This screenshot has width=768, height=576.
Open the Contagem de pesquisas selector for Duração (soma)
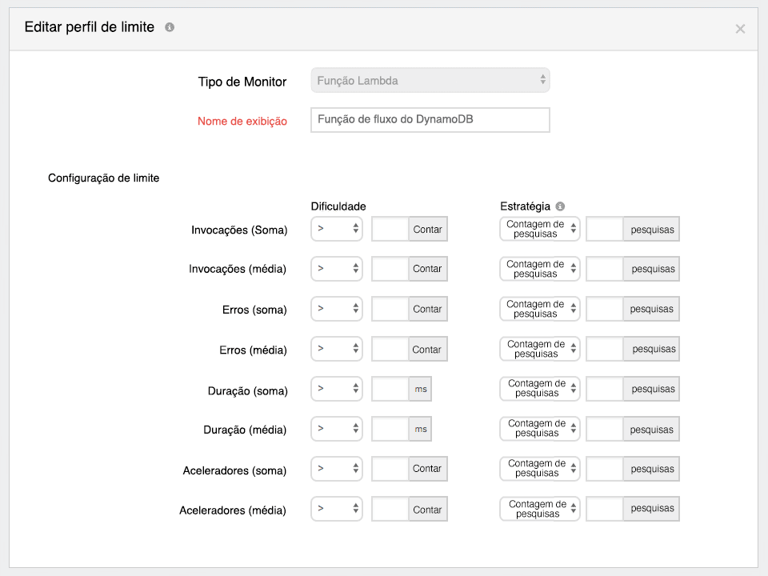point(539,389)
